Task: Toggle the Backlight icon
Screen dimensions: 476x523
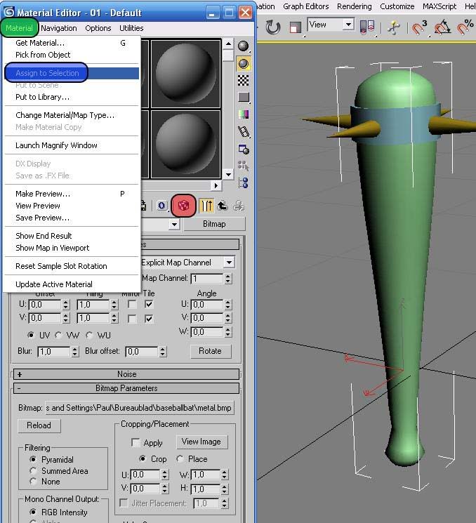Action: (x=243, y=63)
